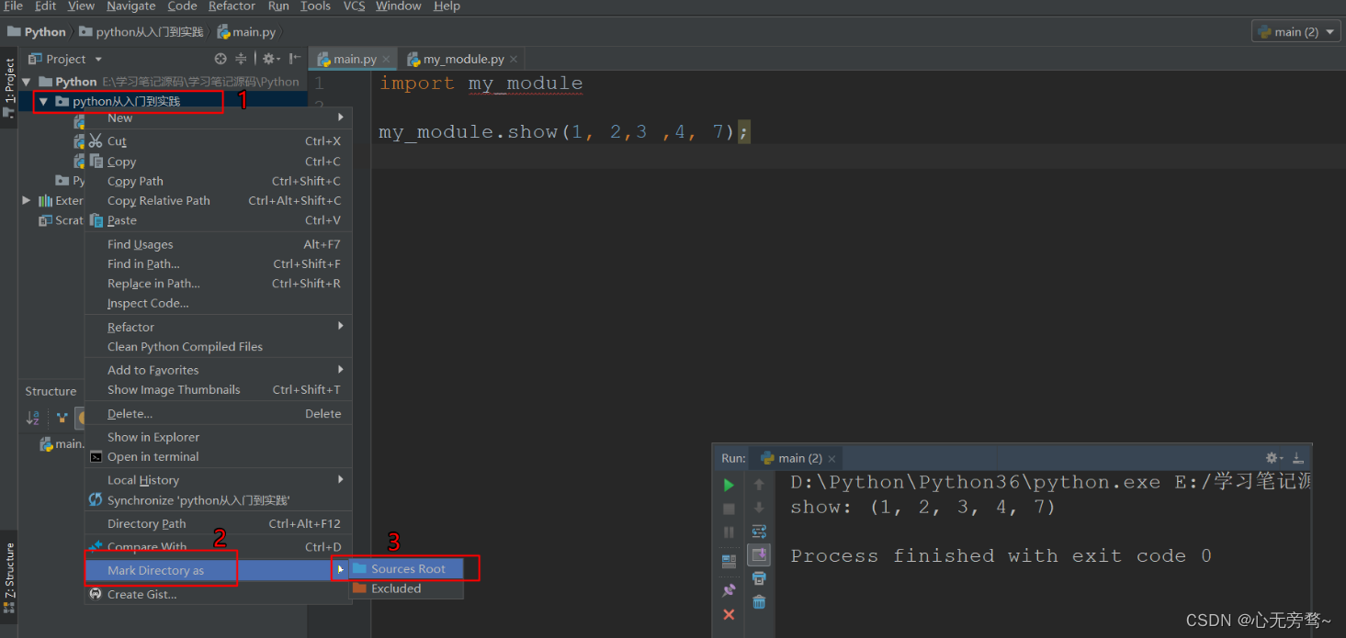
Task: Close the my_module.py editor tab
Action: (x=514, y=60)
